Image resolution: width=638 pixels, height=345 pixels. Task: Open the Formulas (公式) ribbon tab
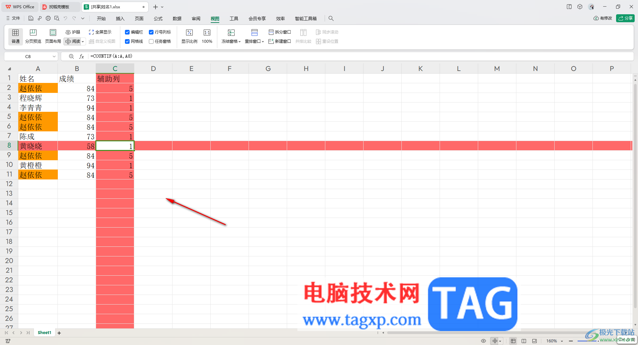(158, 19)
